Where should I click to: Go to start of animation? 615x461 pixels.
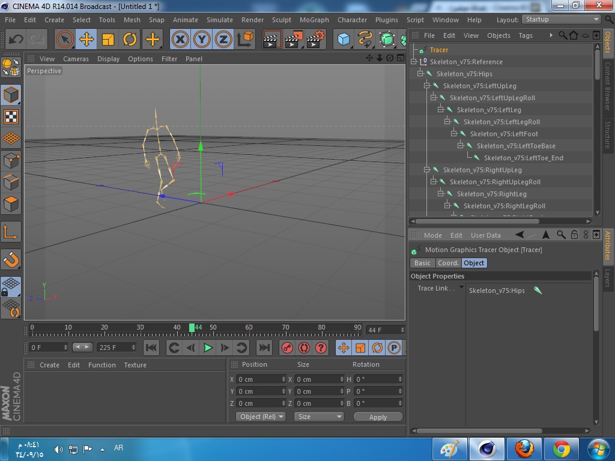(151, 348)
